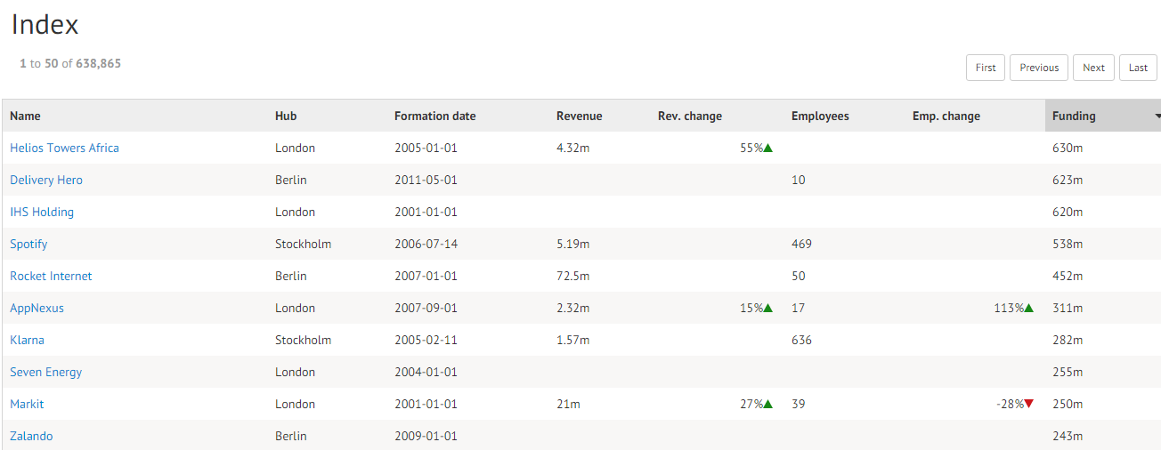
Task: Open the Helios Towers Africa link
Action: (64, 149)
